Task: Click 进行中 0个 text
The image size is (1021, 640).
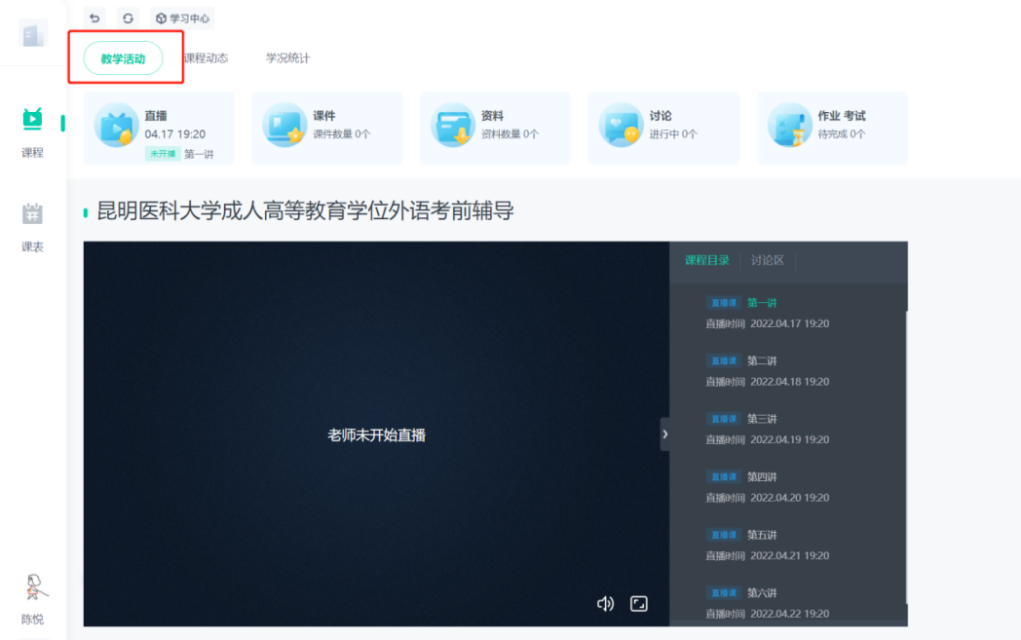Action: [673, 134]
